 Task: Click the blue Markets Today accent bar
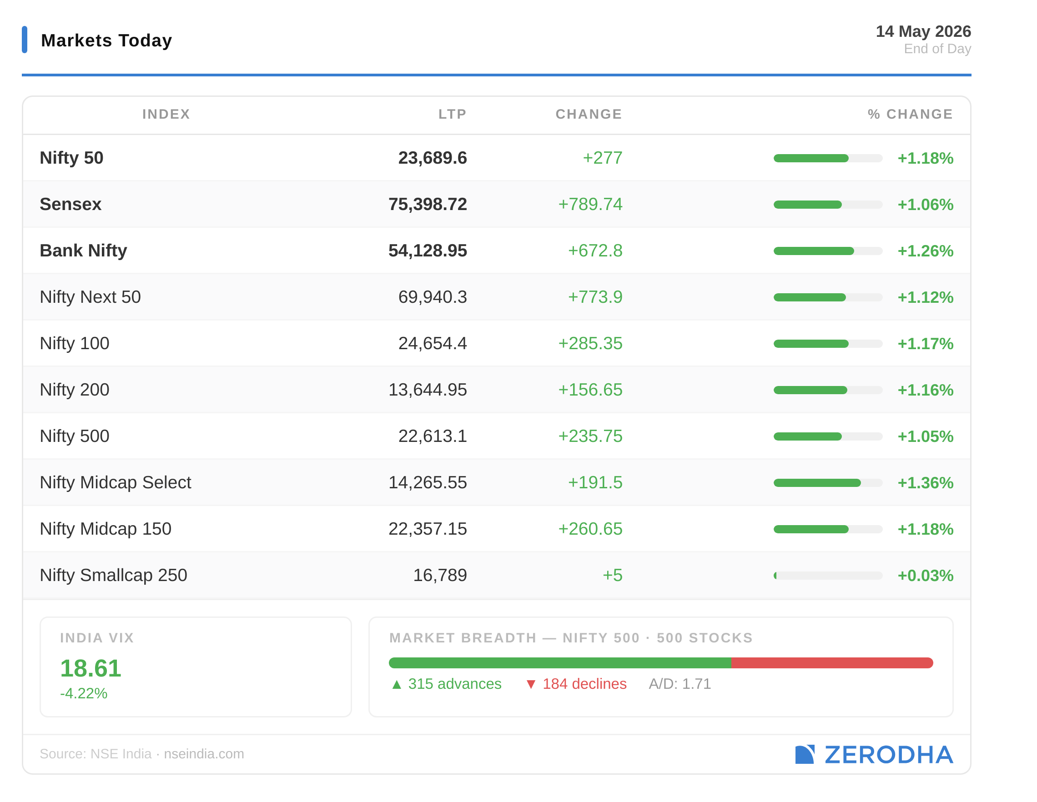tap(25, 40)
